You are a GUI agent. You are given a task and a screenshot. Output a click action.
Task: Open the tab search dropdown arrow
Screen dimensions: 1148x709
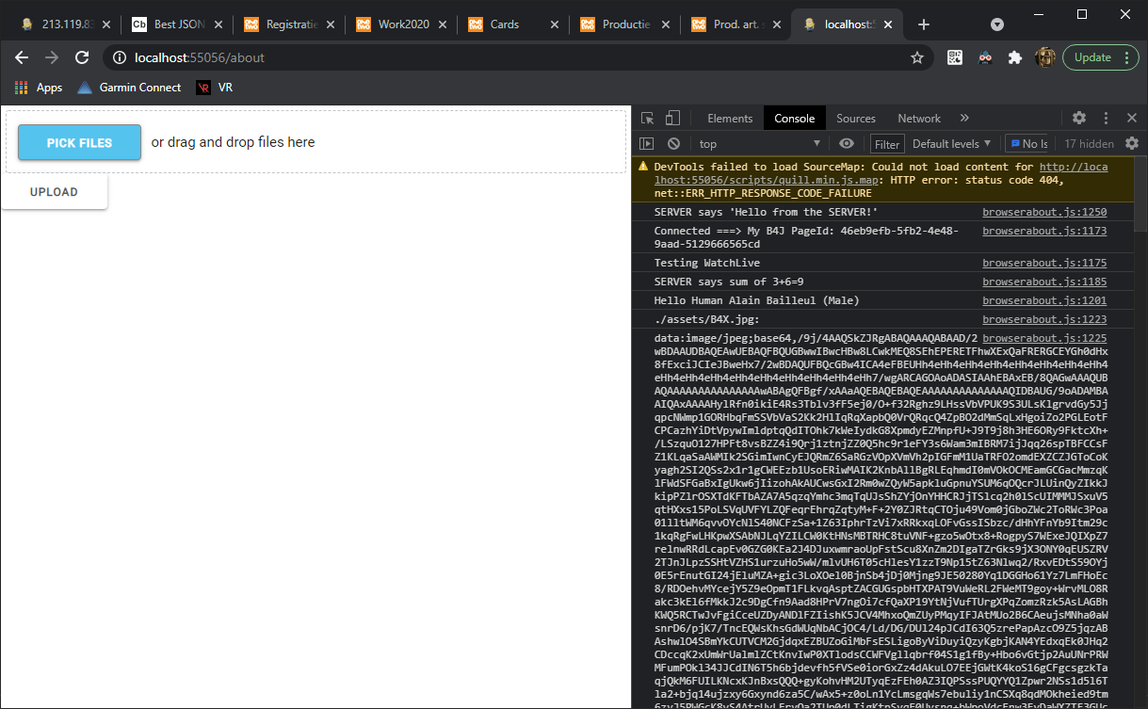tap(996, 24)
